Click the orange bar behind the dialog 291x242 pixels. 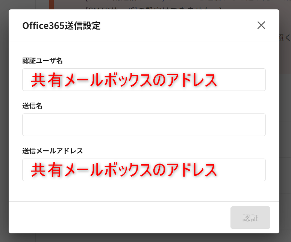click(51, 4)
